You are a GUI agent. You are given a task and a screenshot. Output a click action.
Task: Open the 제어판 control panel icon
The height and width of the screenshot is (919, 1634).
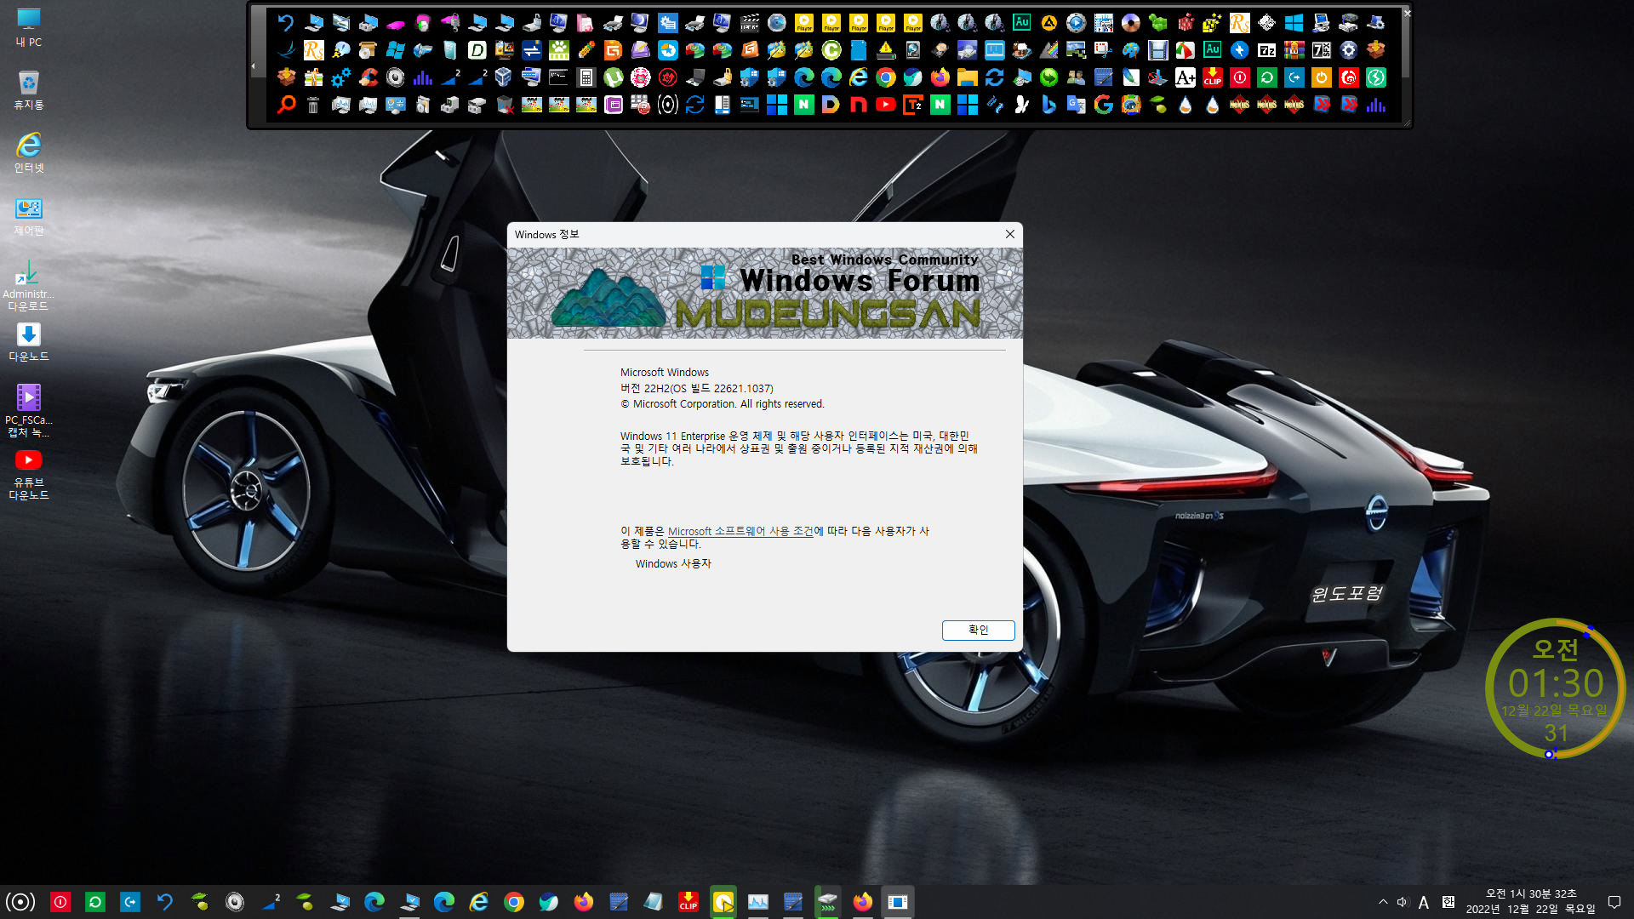(x=29, y=216)
